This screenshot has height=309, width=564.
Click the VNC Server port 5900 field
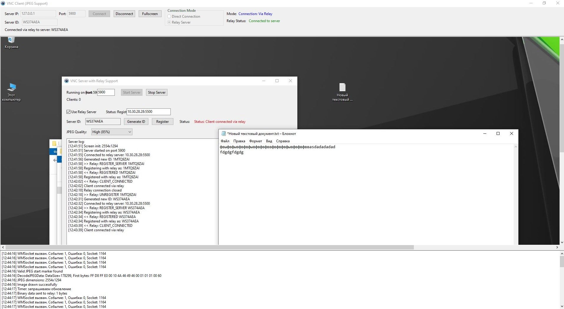pos(106,92)
